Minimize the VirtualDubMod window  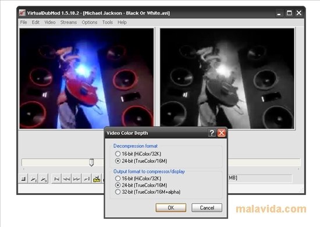pyautogui.click(x=279, y=13)
